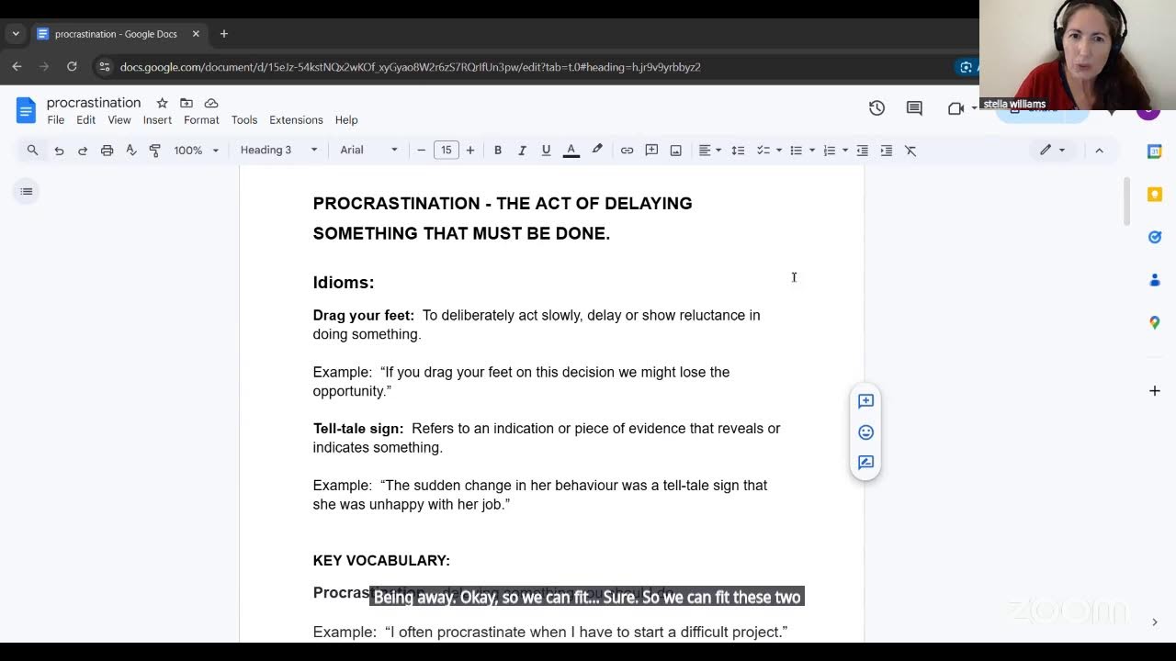The width and height of the screenshot is (1176, 661).
Task: Open Heading 3 paragraph style dropdown
Action: [x=279, y=150]
